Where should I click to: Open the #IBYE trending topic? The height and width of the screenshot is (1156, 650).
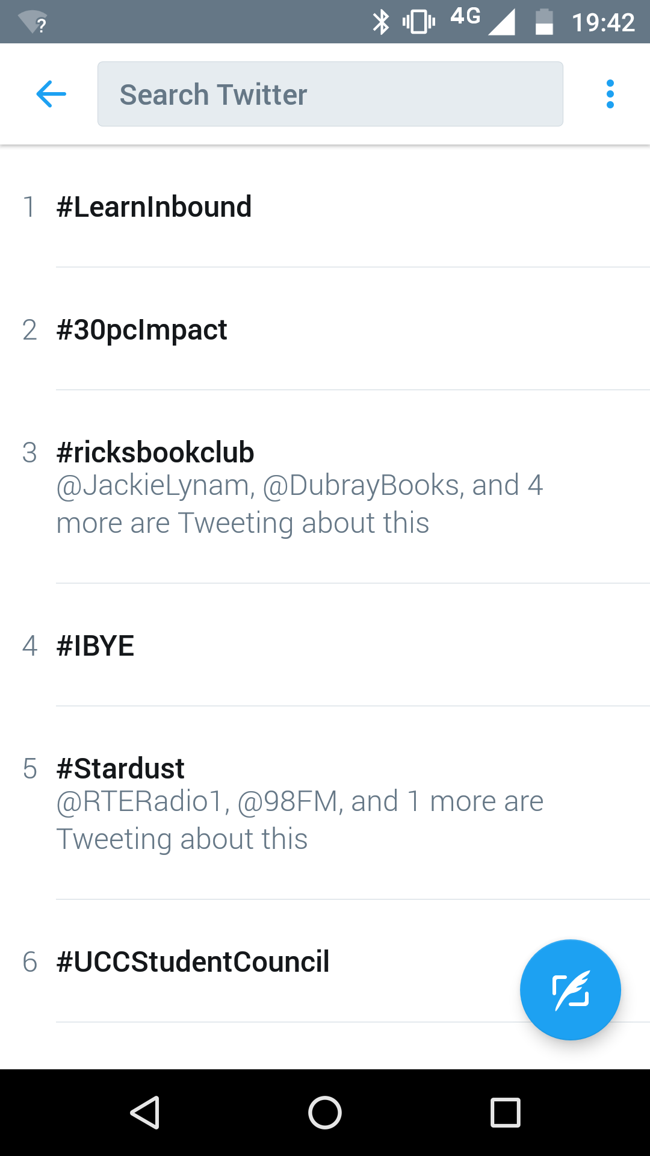point(325,645)
